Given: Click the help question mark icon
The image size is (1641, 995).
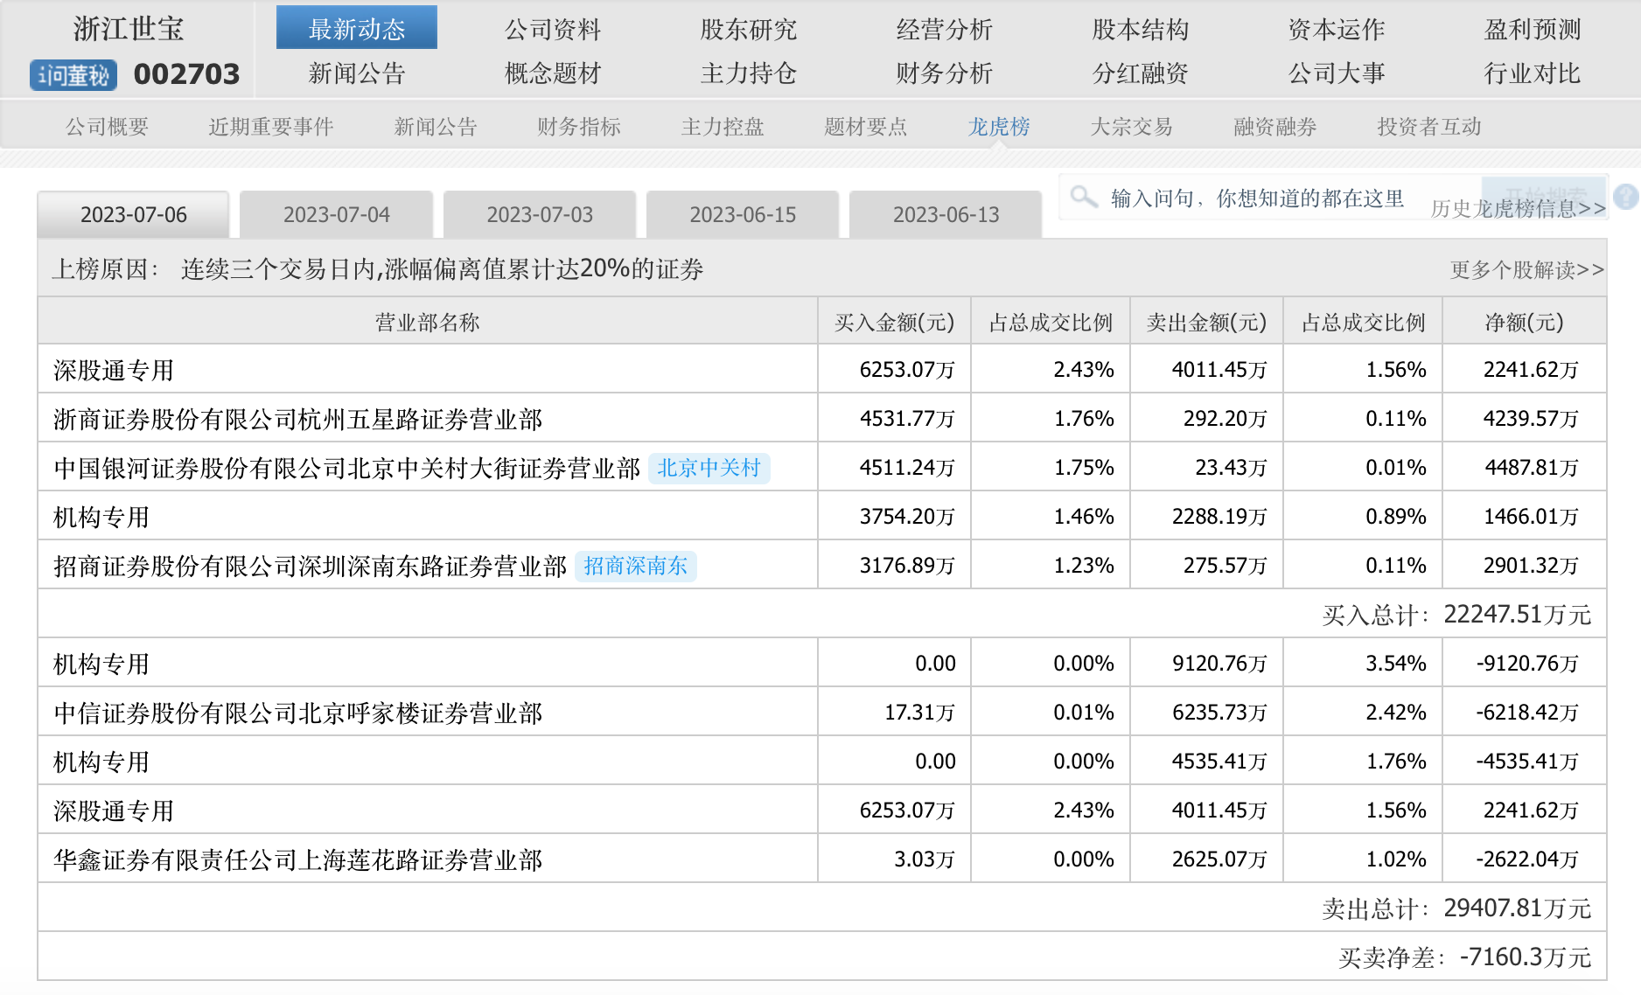Looking at the screenshot, I should (1625, 197).
